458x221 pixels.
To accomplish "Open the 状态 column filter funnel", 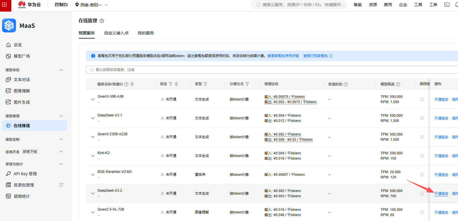I will click(x=171, y=84).
